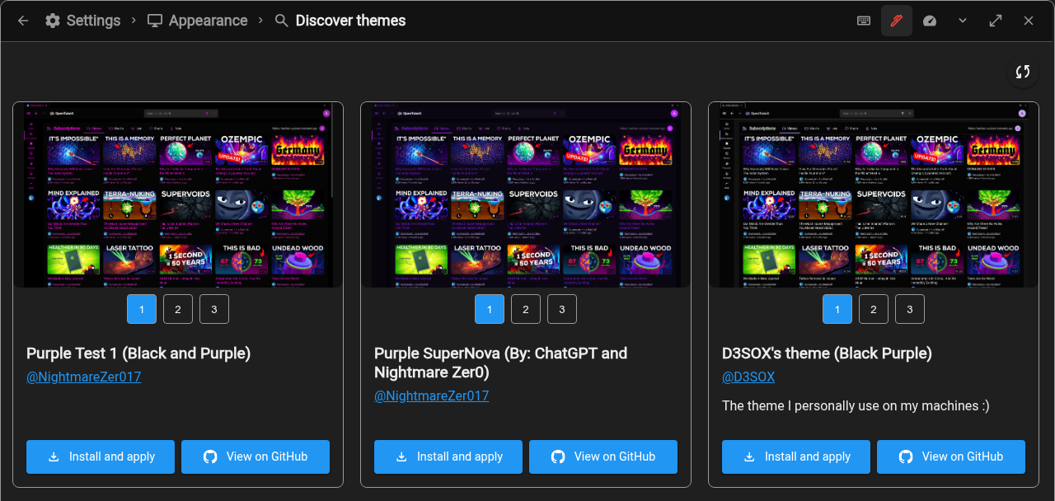Navigate to Settings breadcrumb
The height and width of the screenshot is (501, 1055).
pos(93,21)
